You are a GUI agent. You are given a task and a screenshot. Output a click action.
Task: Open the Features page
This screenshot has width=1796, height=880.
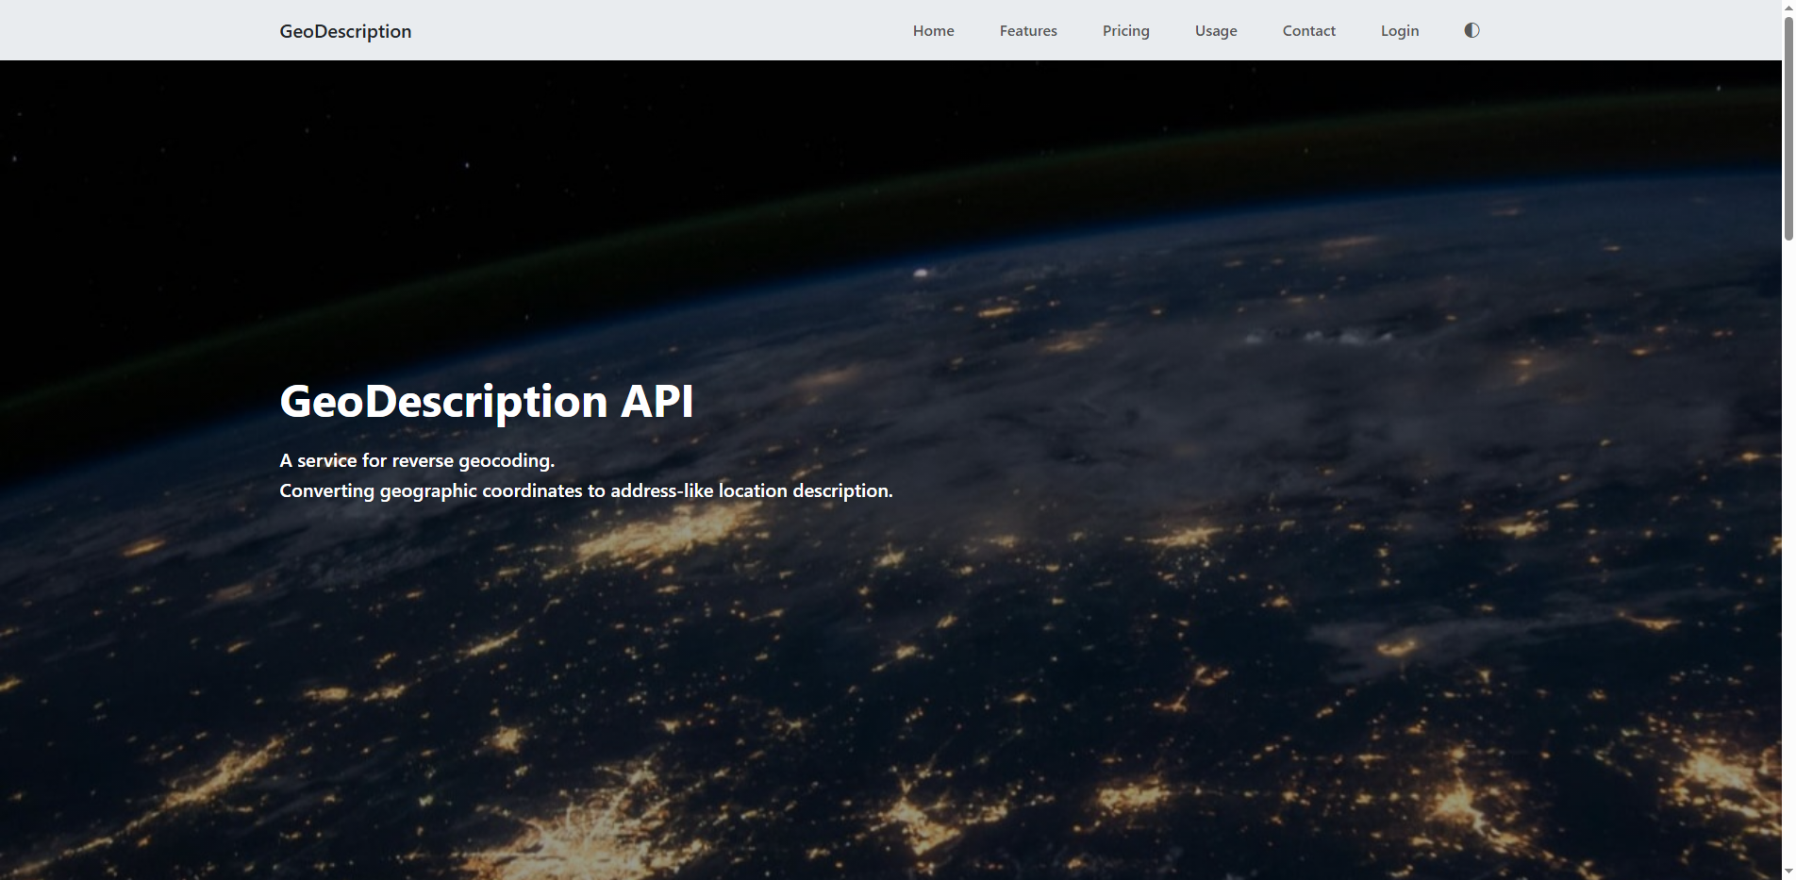click(1027, 30)
